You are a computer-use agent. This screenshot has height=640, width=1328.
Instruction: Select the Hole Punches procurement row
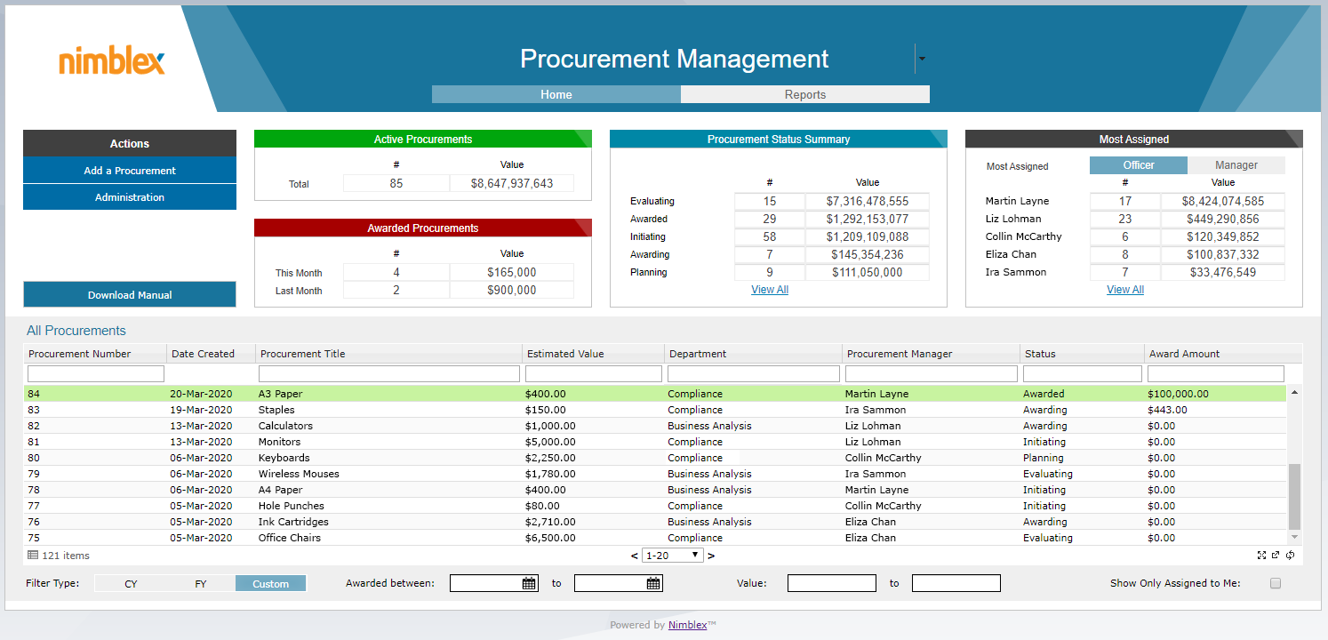tap(655, 506)
